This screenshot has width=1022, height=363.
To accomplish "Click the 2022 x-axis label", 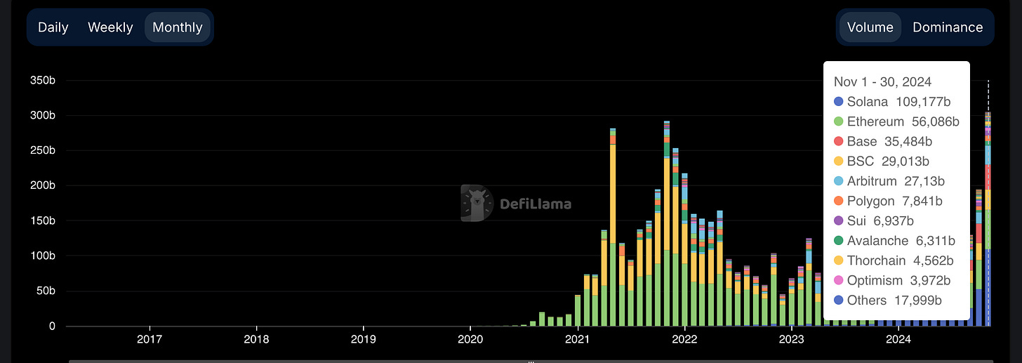I will tap(684, 341).
